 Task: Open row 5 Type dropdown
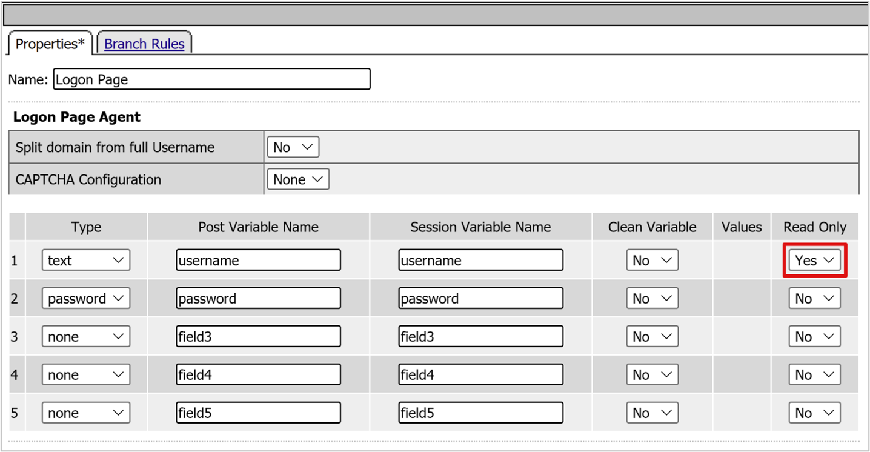click(x=86, y=413)
